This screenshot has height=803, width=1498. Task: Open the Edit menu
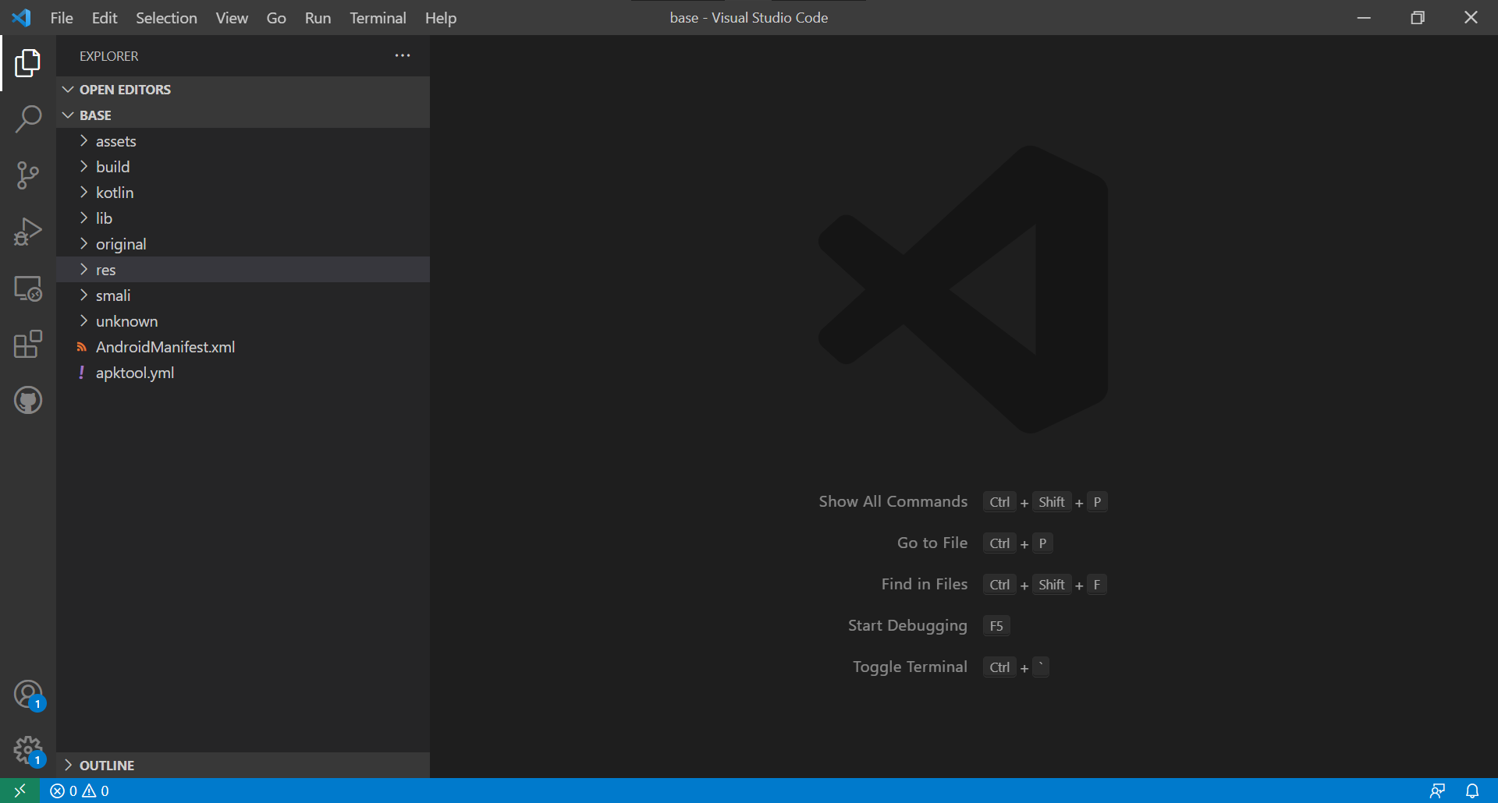(105, 17)
